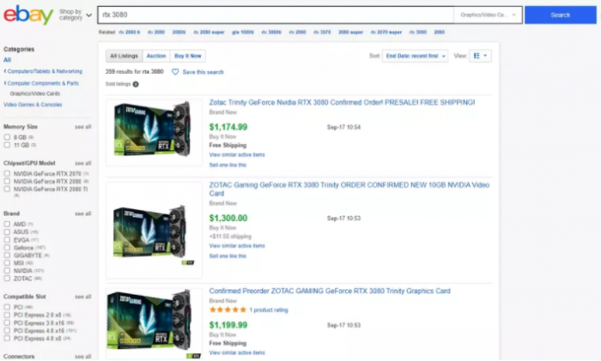601x361 pixels.
Task: Switch to the Buy It Now tab
Action: pos(188,56)
